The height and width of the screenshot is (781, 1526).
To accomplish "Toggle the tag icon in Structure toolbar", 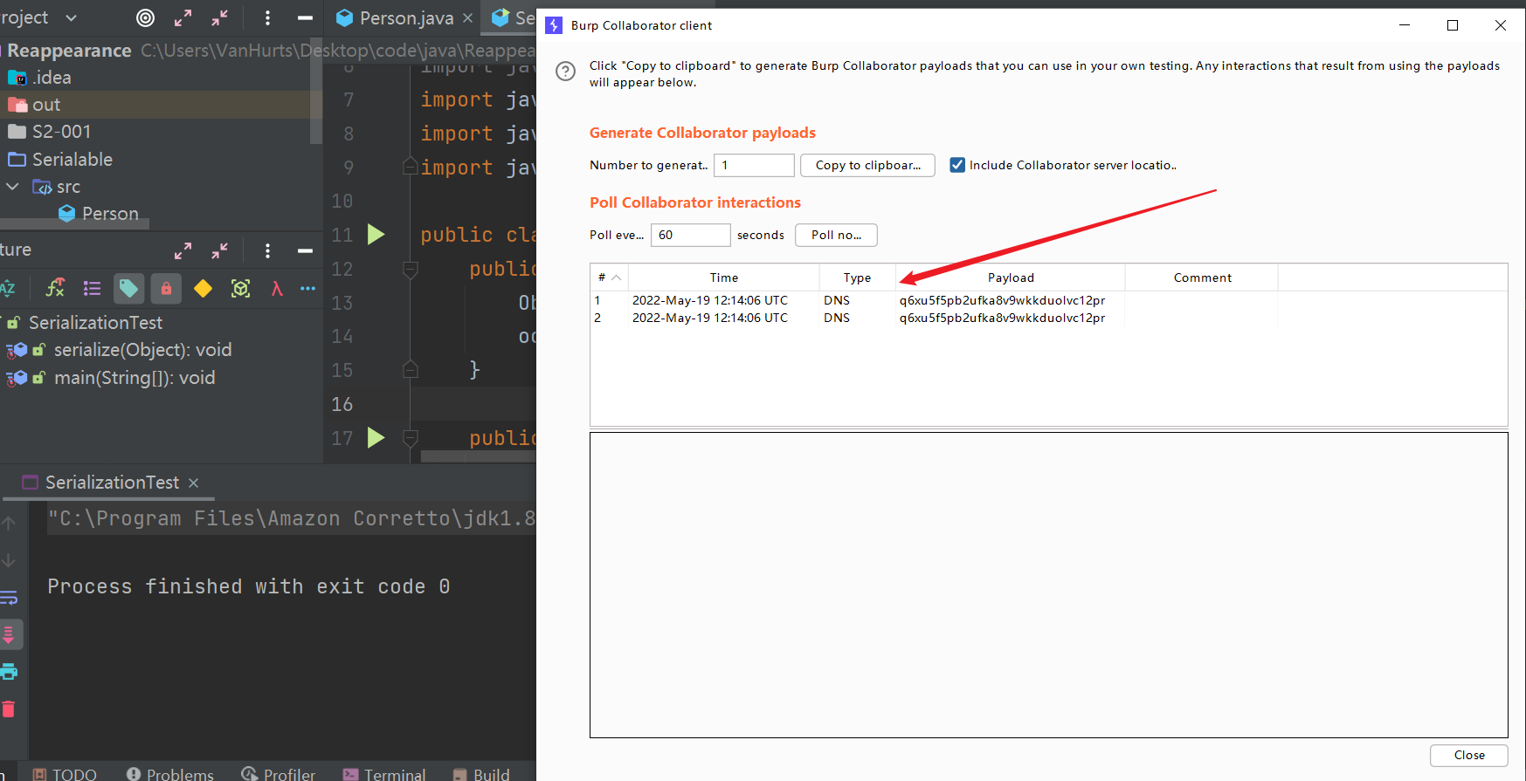I will tap(128, 288).
